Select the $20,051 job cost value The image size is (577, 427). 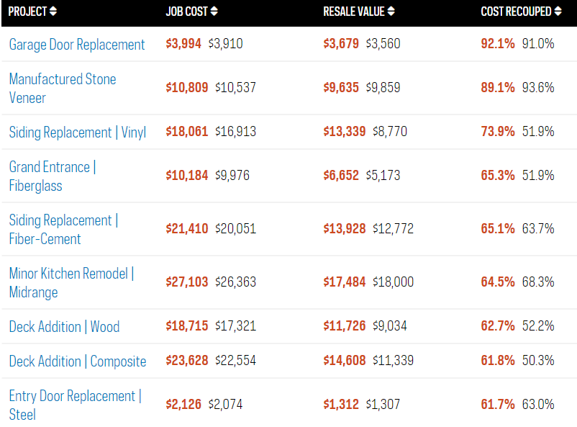point(235,229)
